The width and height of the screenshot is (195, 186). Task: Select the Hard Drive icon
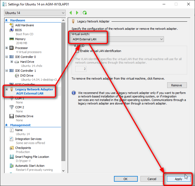[x=17, y=62]
